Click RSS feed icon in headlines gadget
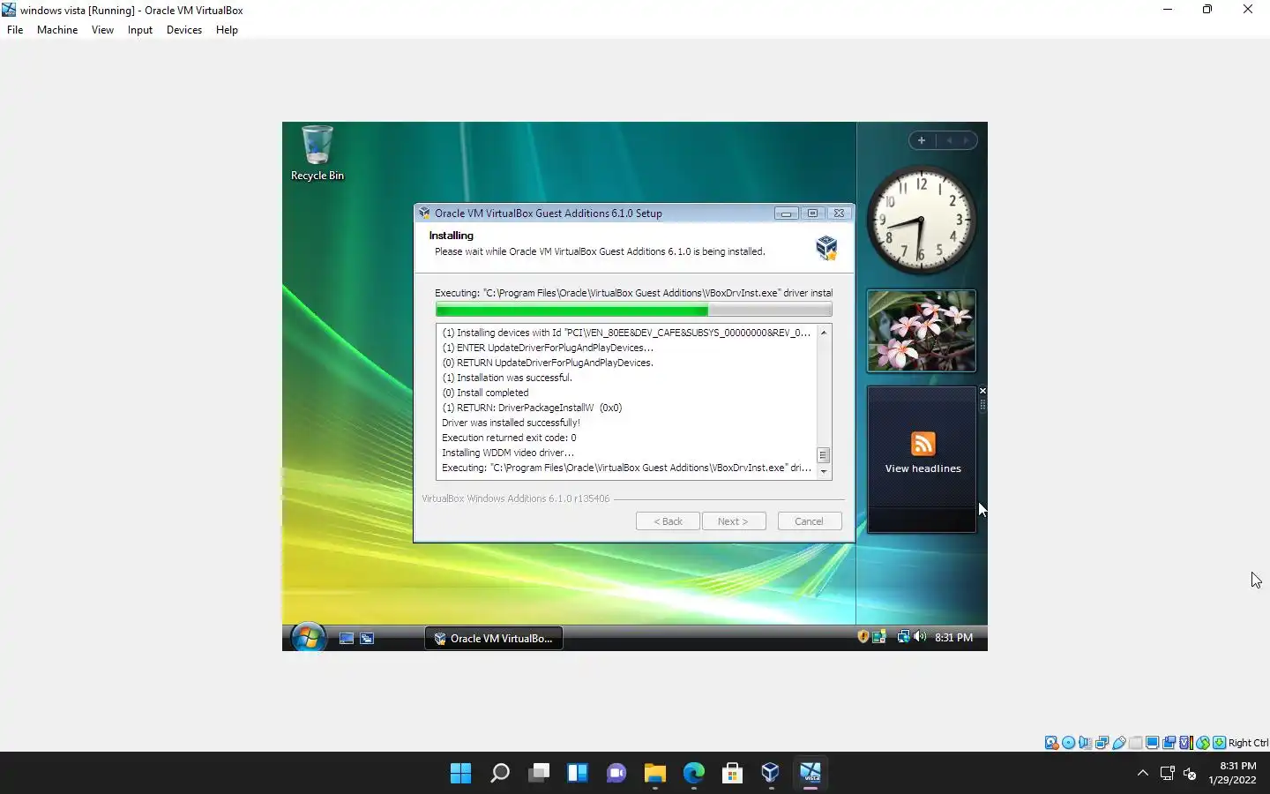The width and height of the screenshot is (1270, 794). [923, 444]
